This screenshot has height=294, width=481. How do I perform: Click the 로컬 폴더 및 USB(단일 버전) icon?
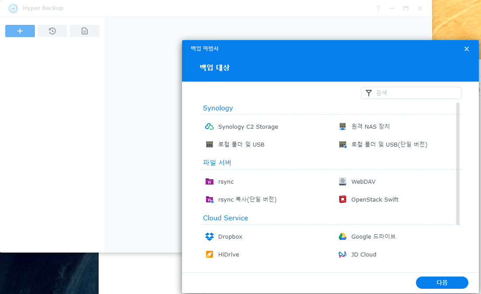[343, 144]
